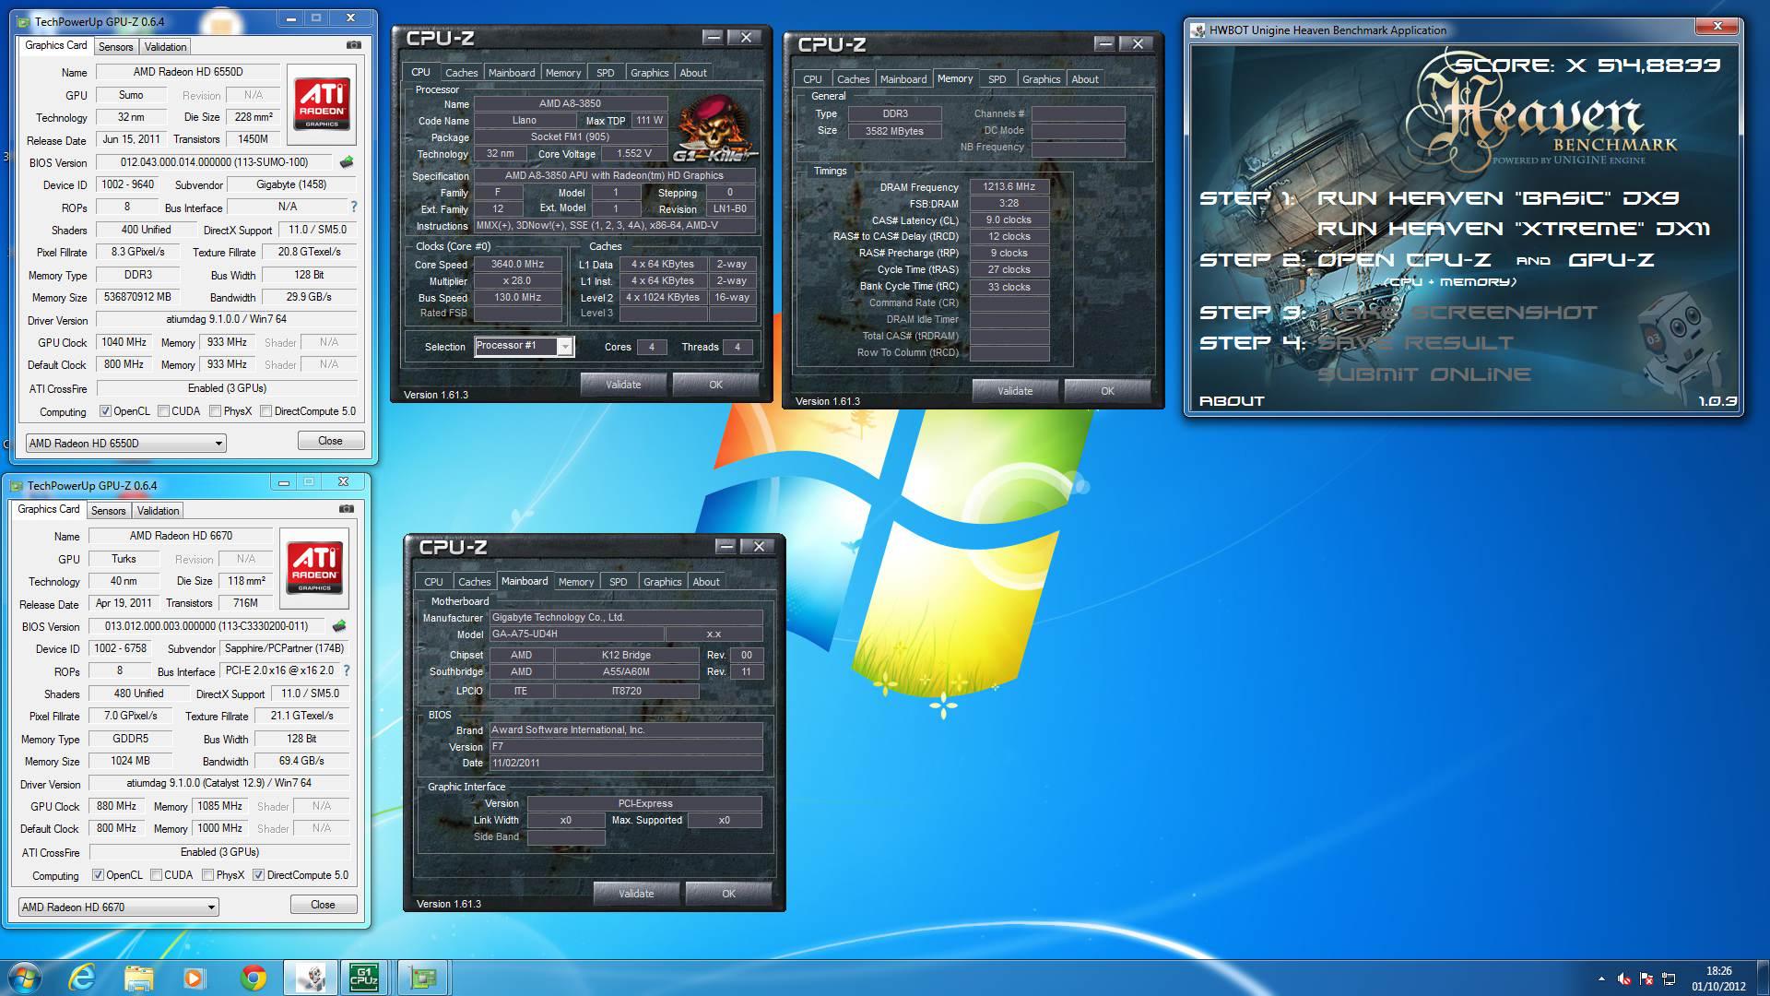Click ATI Radeon logo in HD 6670 window
The width and height of the screenshot is (1770, 996).
[314, 566]
